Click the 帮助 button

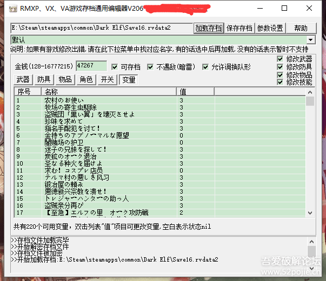(x=301, y=28)
